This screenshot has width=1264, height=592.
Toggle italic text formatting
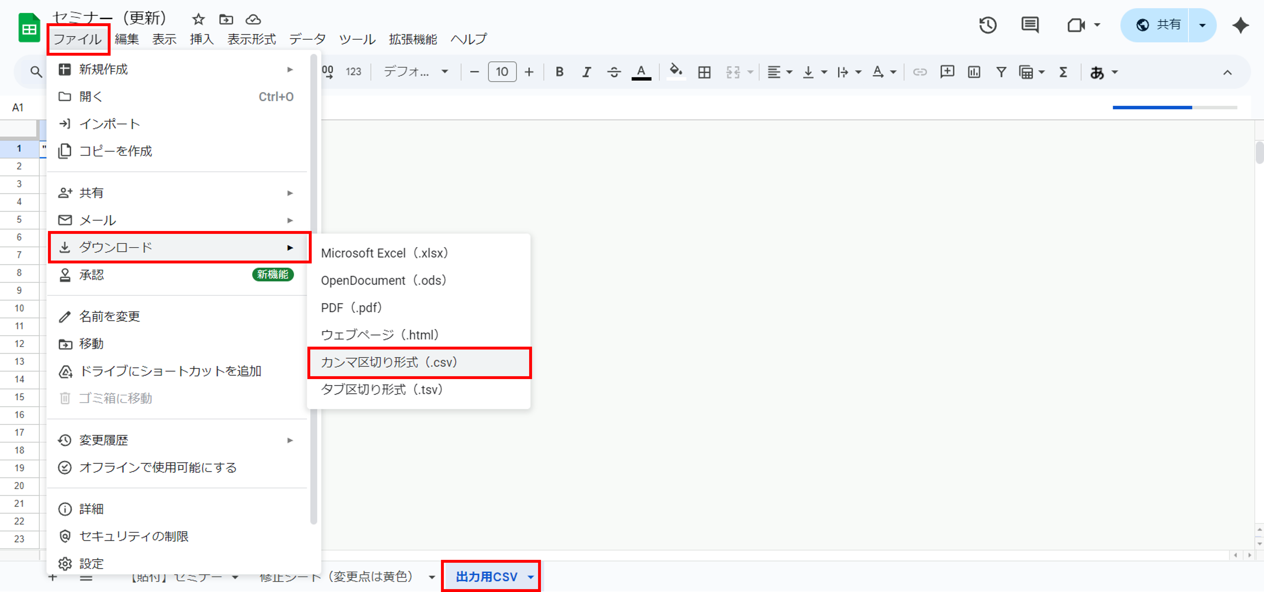pos(586,72)
